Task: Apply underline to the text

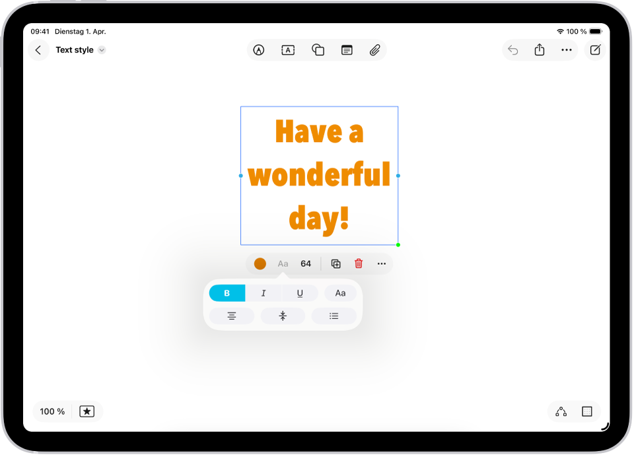Action: (300, 293)
